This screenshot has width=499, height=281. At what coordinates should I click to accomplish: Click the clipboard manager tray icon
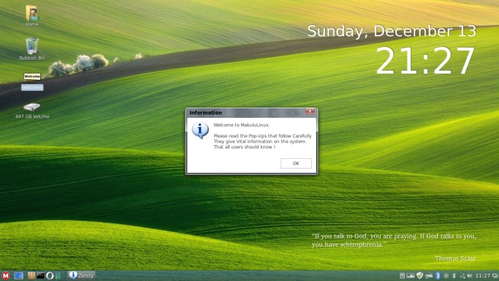(x=402, y=275)
